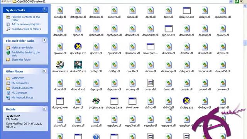Select the drprov.dll file label
The height and width of the screenshot is (139, 247).
(x=223, y=53)
